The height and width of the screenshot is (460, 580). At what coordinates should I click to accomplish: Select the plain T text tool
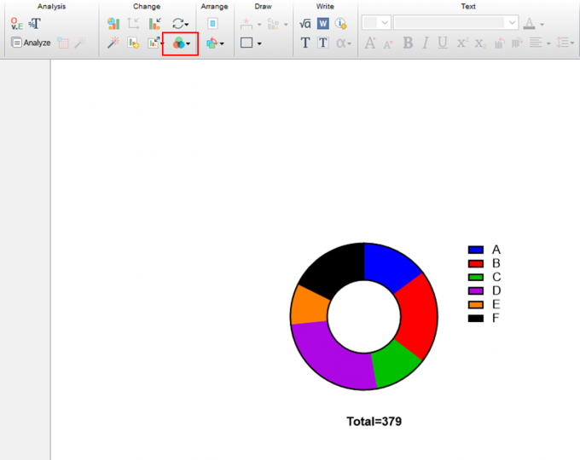coord(305,43)
